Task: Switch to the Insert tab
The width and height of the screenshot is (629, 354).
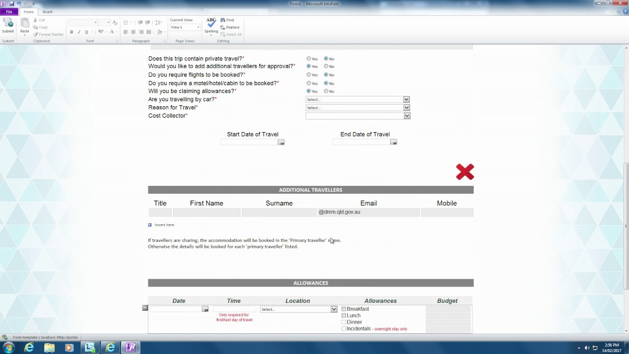Action: coord(48,12)
